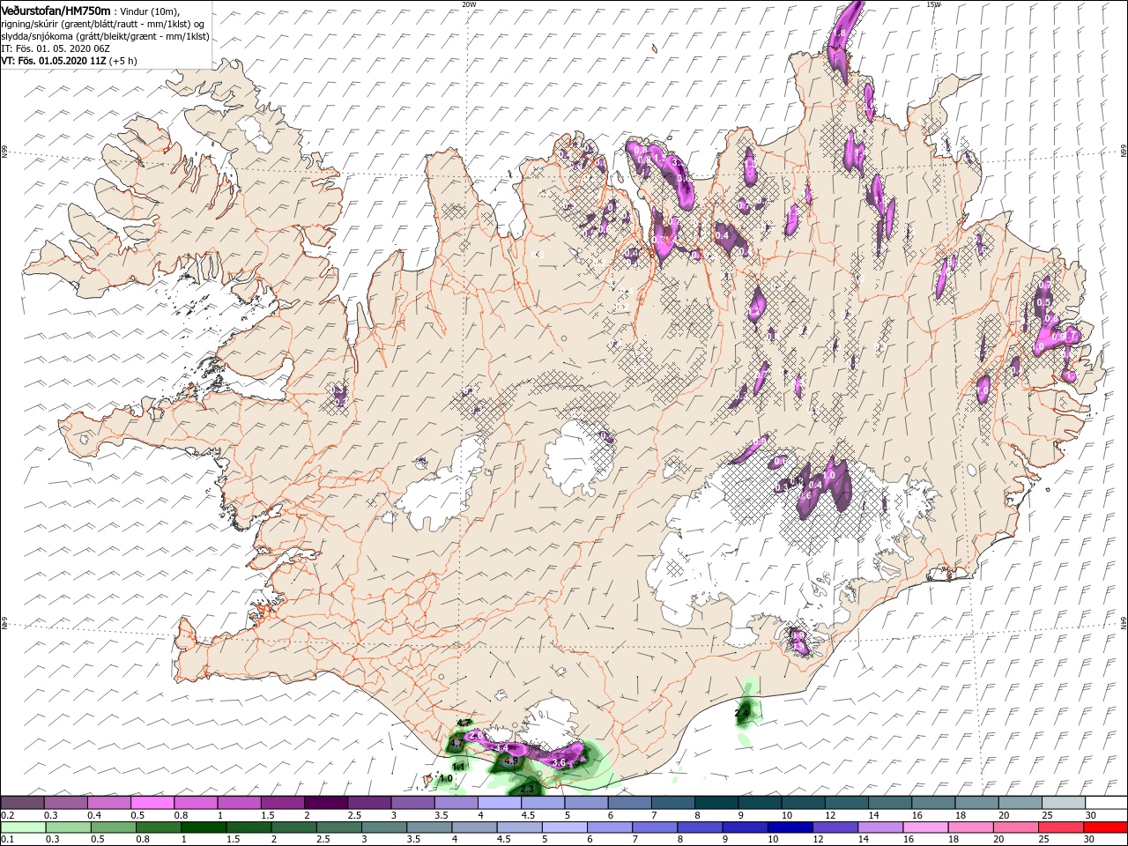Pick lower scale light blue swatch between 5 and 6

point(564,827)
